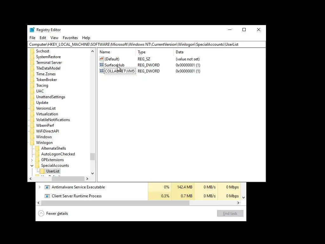Screen dimensions: 325x244
Task: Click End task button in Task Manager
Action: pos(230,213)
